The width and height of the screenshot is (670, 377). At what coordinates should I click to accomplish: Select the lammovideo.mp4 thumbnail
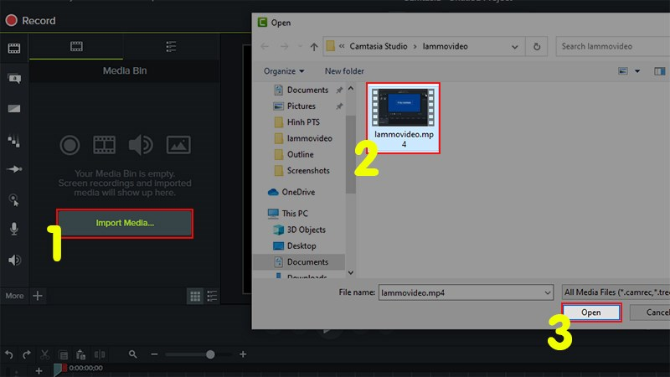404,117
